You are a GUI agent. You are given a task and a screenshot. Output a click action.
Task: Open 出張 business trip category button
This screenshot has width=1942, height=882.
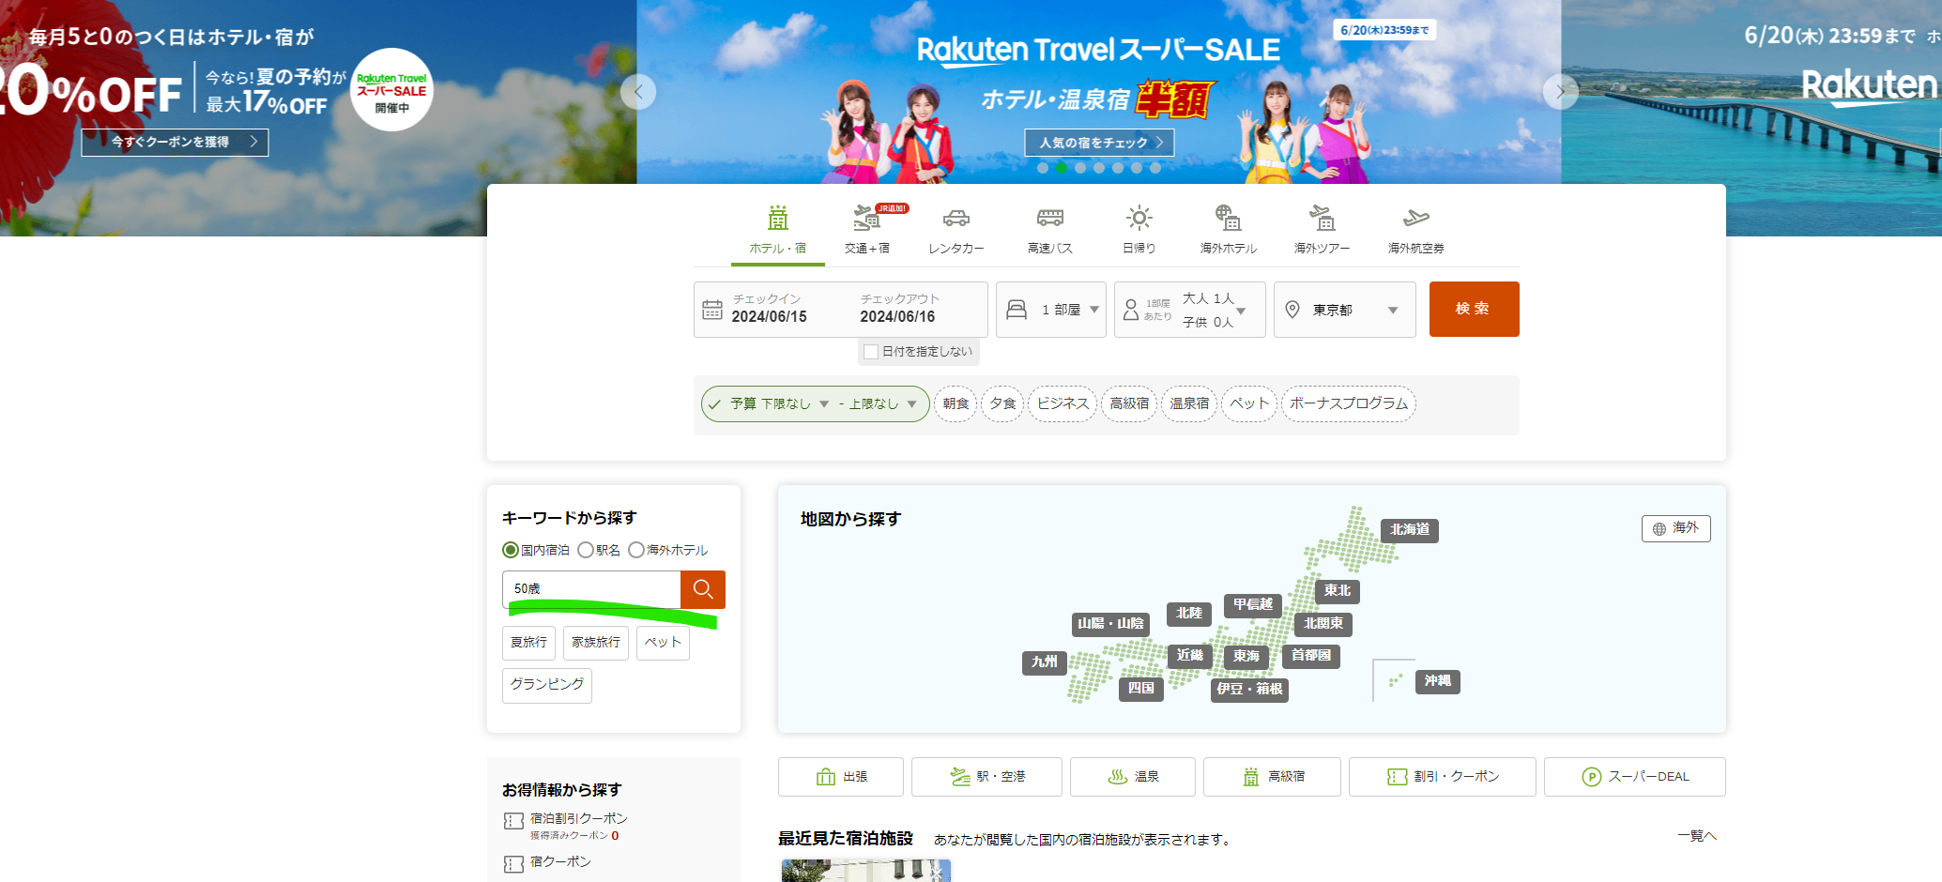pos(841,777)
